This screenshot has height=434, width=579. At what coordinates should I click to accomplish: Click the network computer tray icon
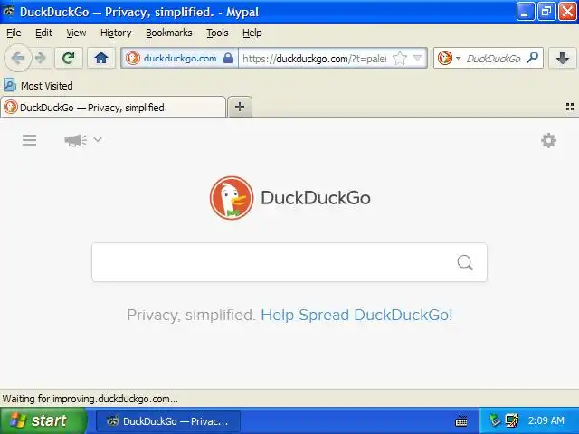tap(512, 420)
